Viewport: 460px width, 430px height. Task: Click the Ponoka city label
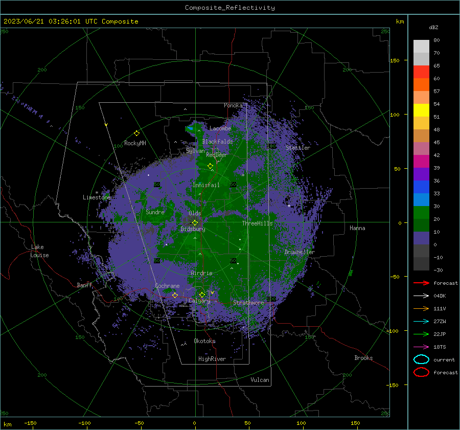point(233,105)
